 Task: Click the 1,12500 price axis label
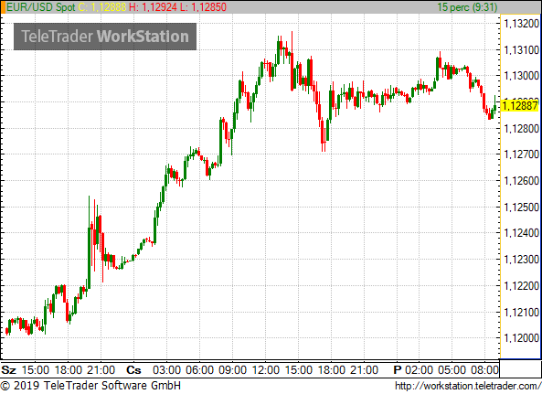tap(522, 208)
